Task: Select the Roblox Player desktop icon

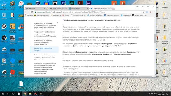Action: (x=13, y=73)
